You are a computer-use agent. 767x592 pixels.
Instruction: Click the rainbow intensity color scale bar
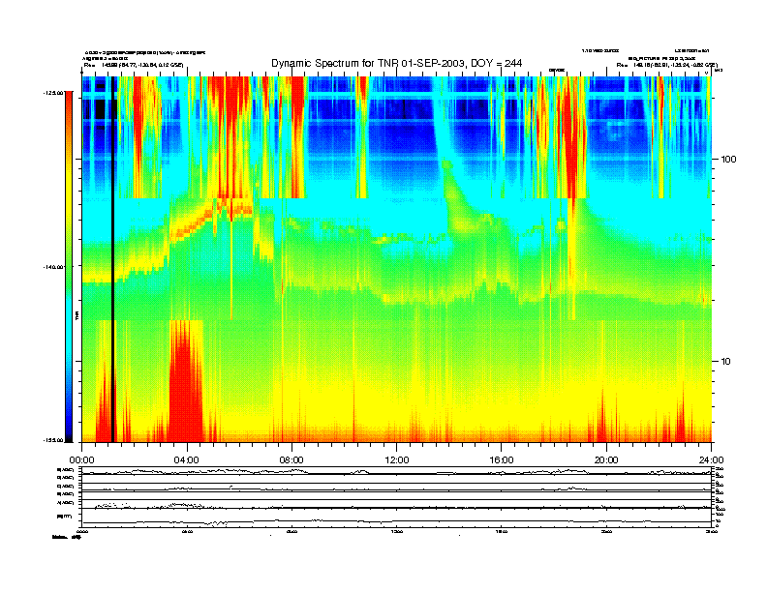[69, 267]
